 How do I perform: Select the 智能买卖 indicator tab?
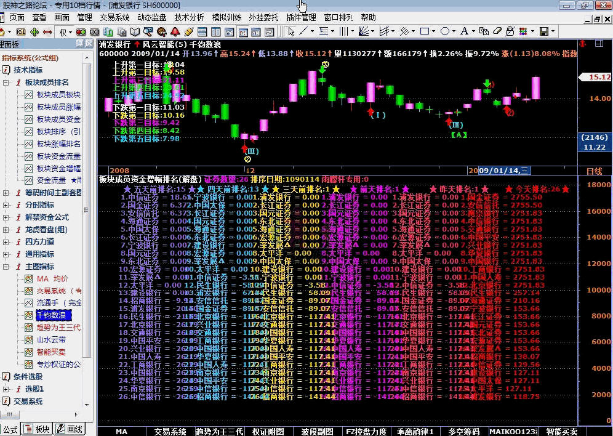coord(562,432)
